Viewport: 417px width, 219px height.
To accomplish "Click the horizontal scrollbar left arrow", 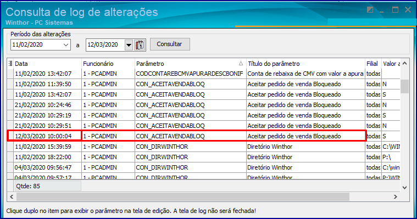I will 12,196.
